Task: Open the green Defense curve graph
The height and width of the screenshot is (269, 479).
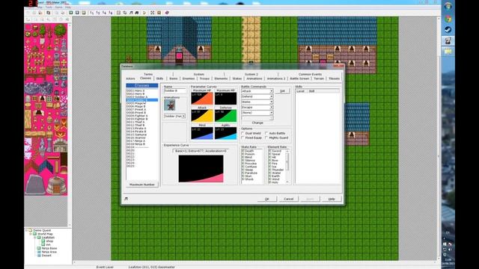Action: (225, 116)
